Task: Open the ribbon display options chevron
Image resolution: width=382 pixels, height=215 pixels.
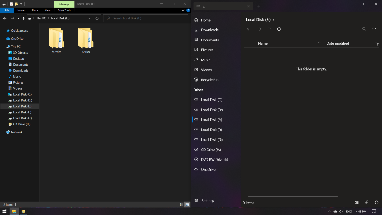Action: 183,10
